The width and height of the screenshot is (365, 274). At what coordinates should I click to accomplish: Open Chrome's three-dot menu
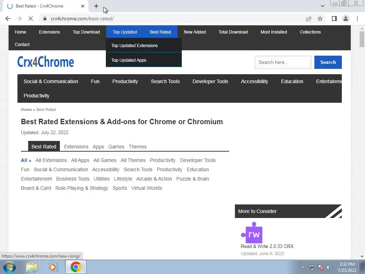(x=357, y=19)
